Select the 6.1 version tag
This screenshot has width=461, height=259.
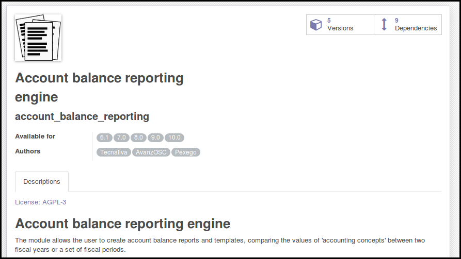tap(104, 137)
